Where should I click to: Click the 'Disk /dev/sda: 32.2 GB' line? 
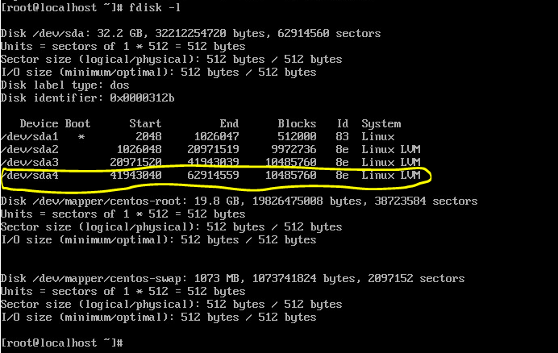tap(190, 34)
